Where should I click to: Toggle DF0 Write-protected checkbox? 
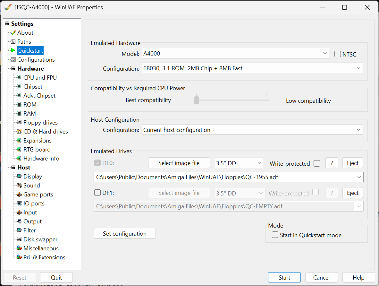tap(317, 163)
